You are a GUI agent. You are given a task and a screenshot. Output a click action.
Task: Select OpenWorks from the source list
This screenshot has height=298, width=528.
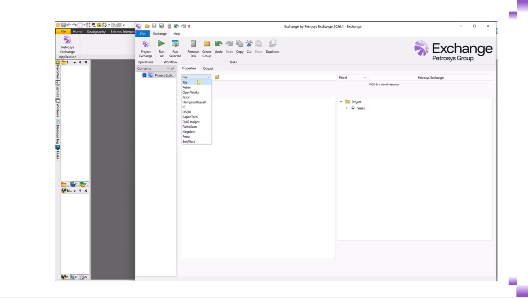pos(191,92)
